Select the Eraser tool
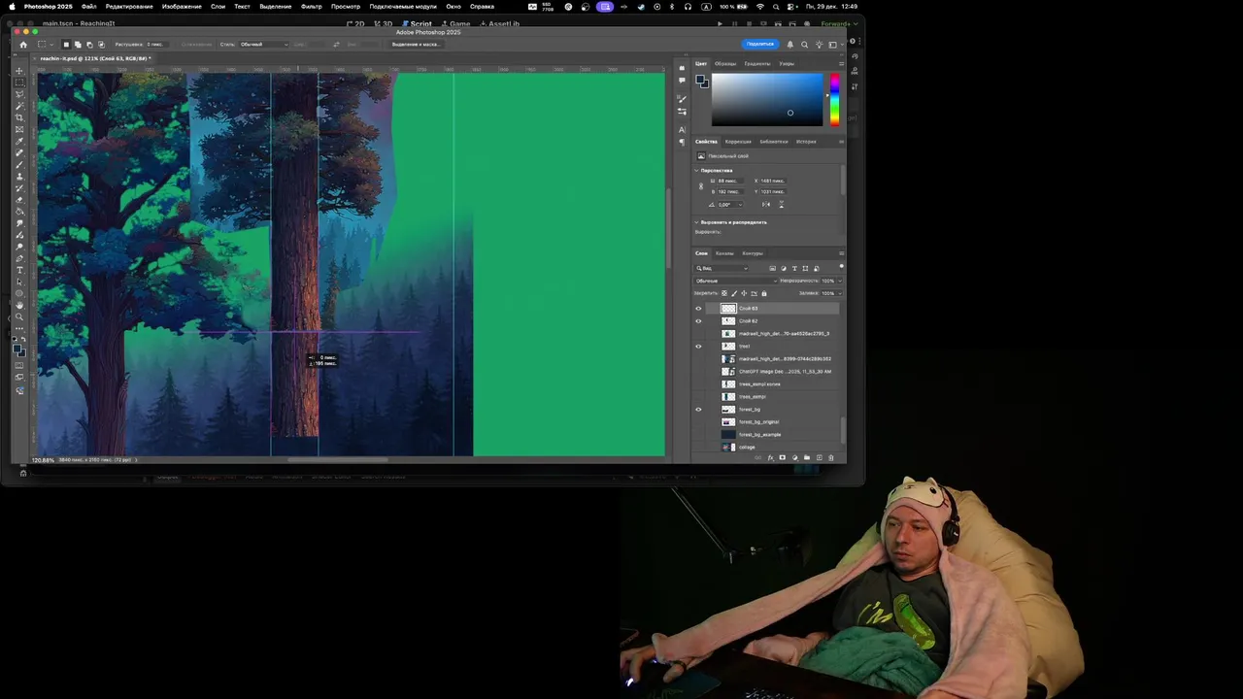 pos(19,200)
